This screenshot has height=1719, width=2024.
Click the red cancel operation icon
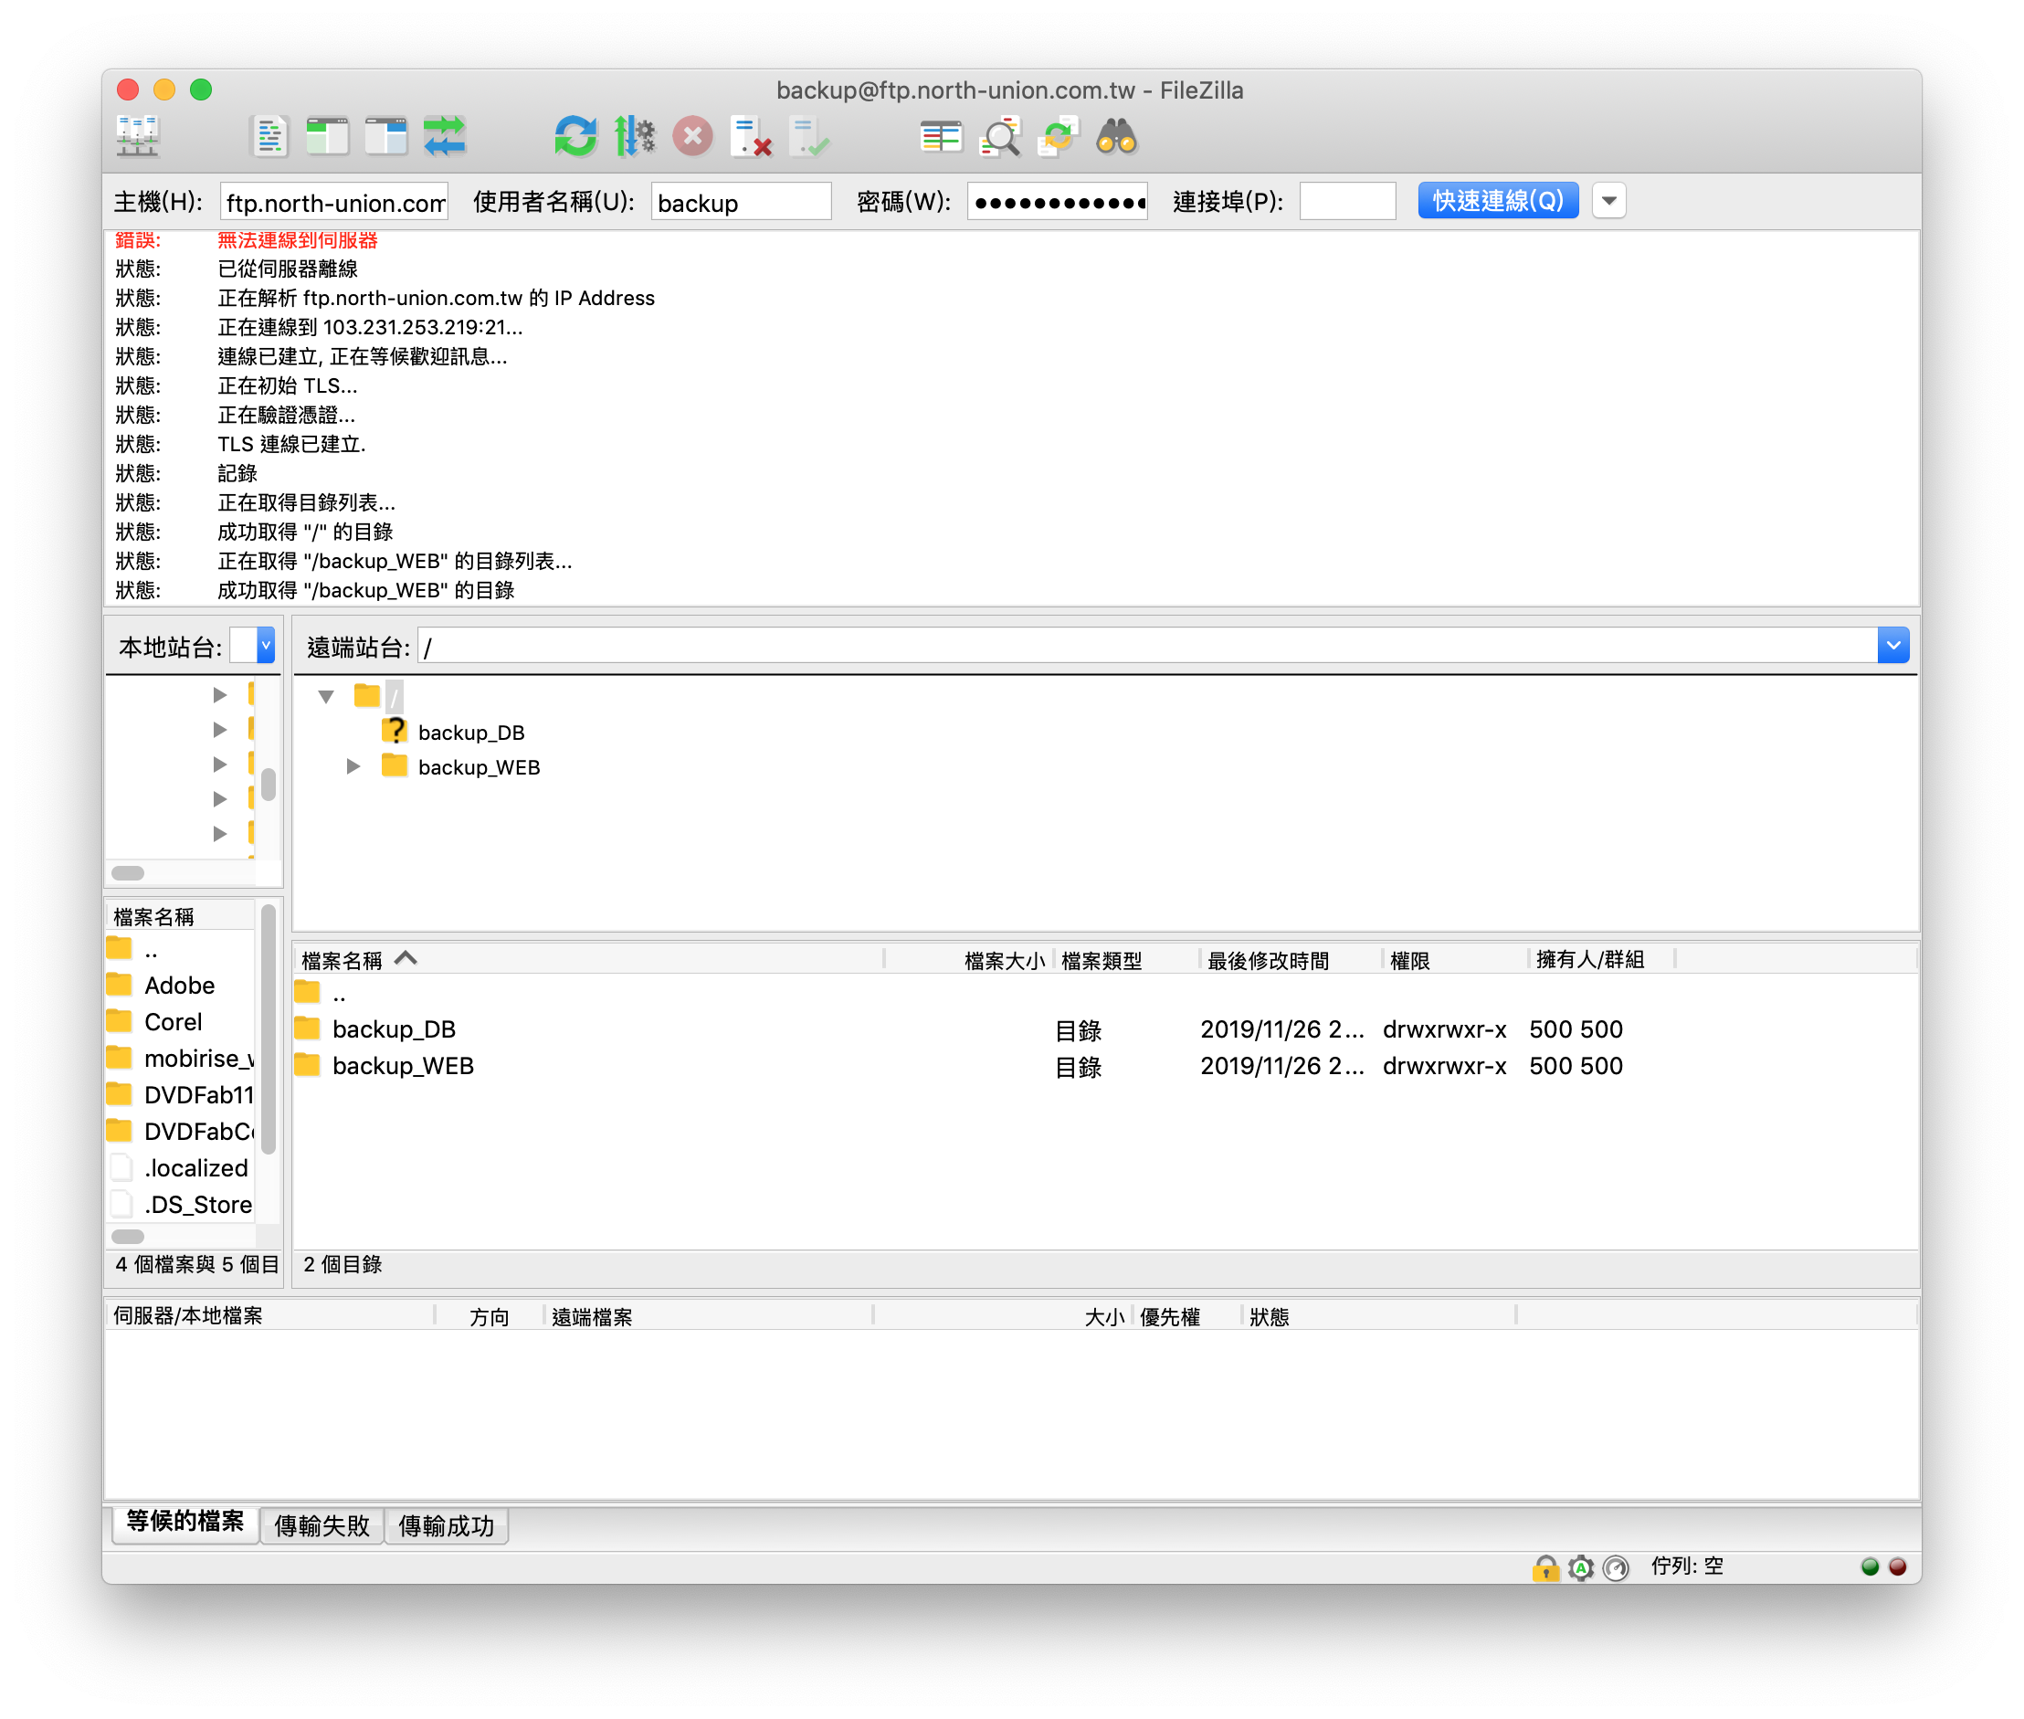click(x=693, y=136)
